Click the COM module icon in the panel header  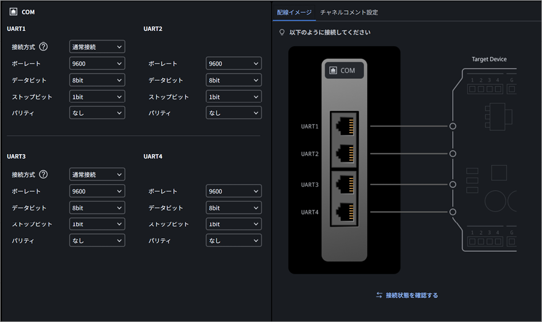[13, 12]
